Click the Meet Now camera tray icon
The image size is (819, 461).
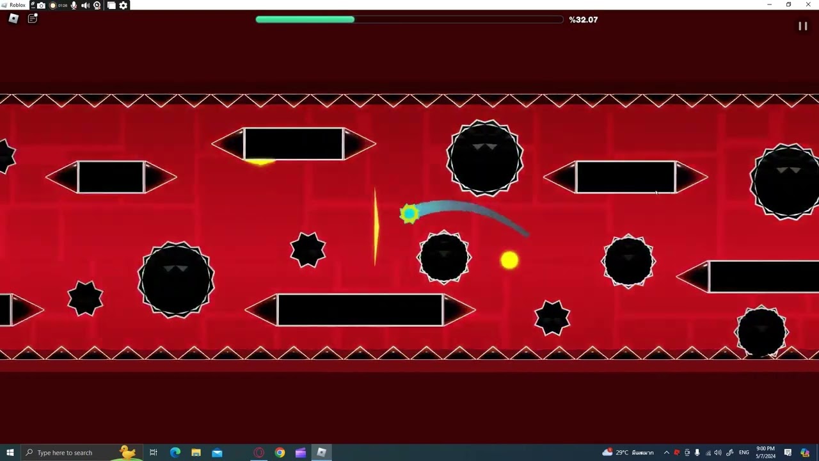click(687, 453)
